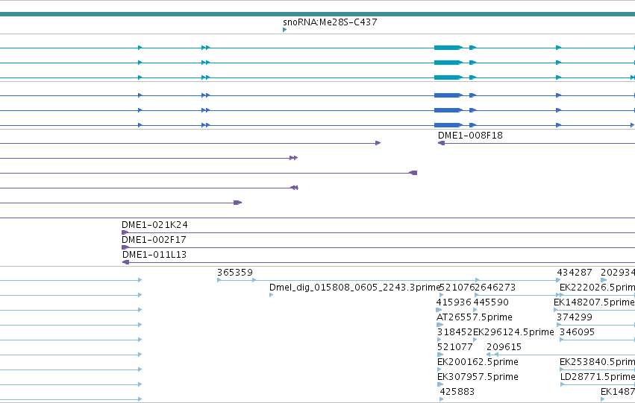Select the 209615 EST label
Image resolution: width=635 pixels, height=403 pixels.
[504, 347]
